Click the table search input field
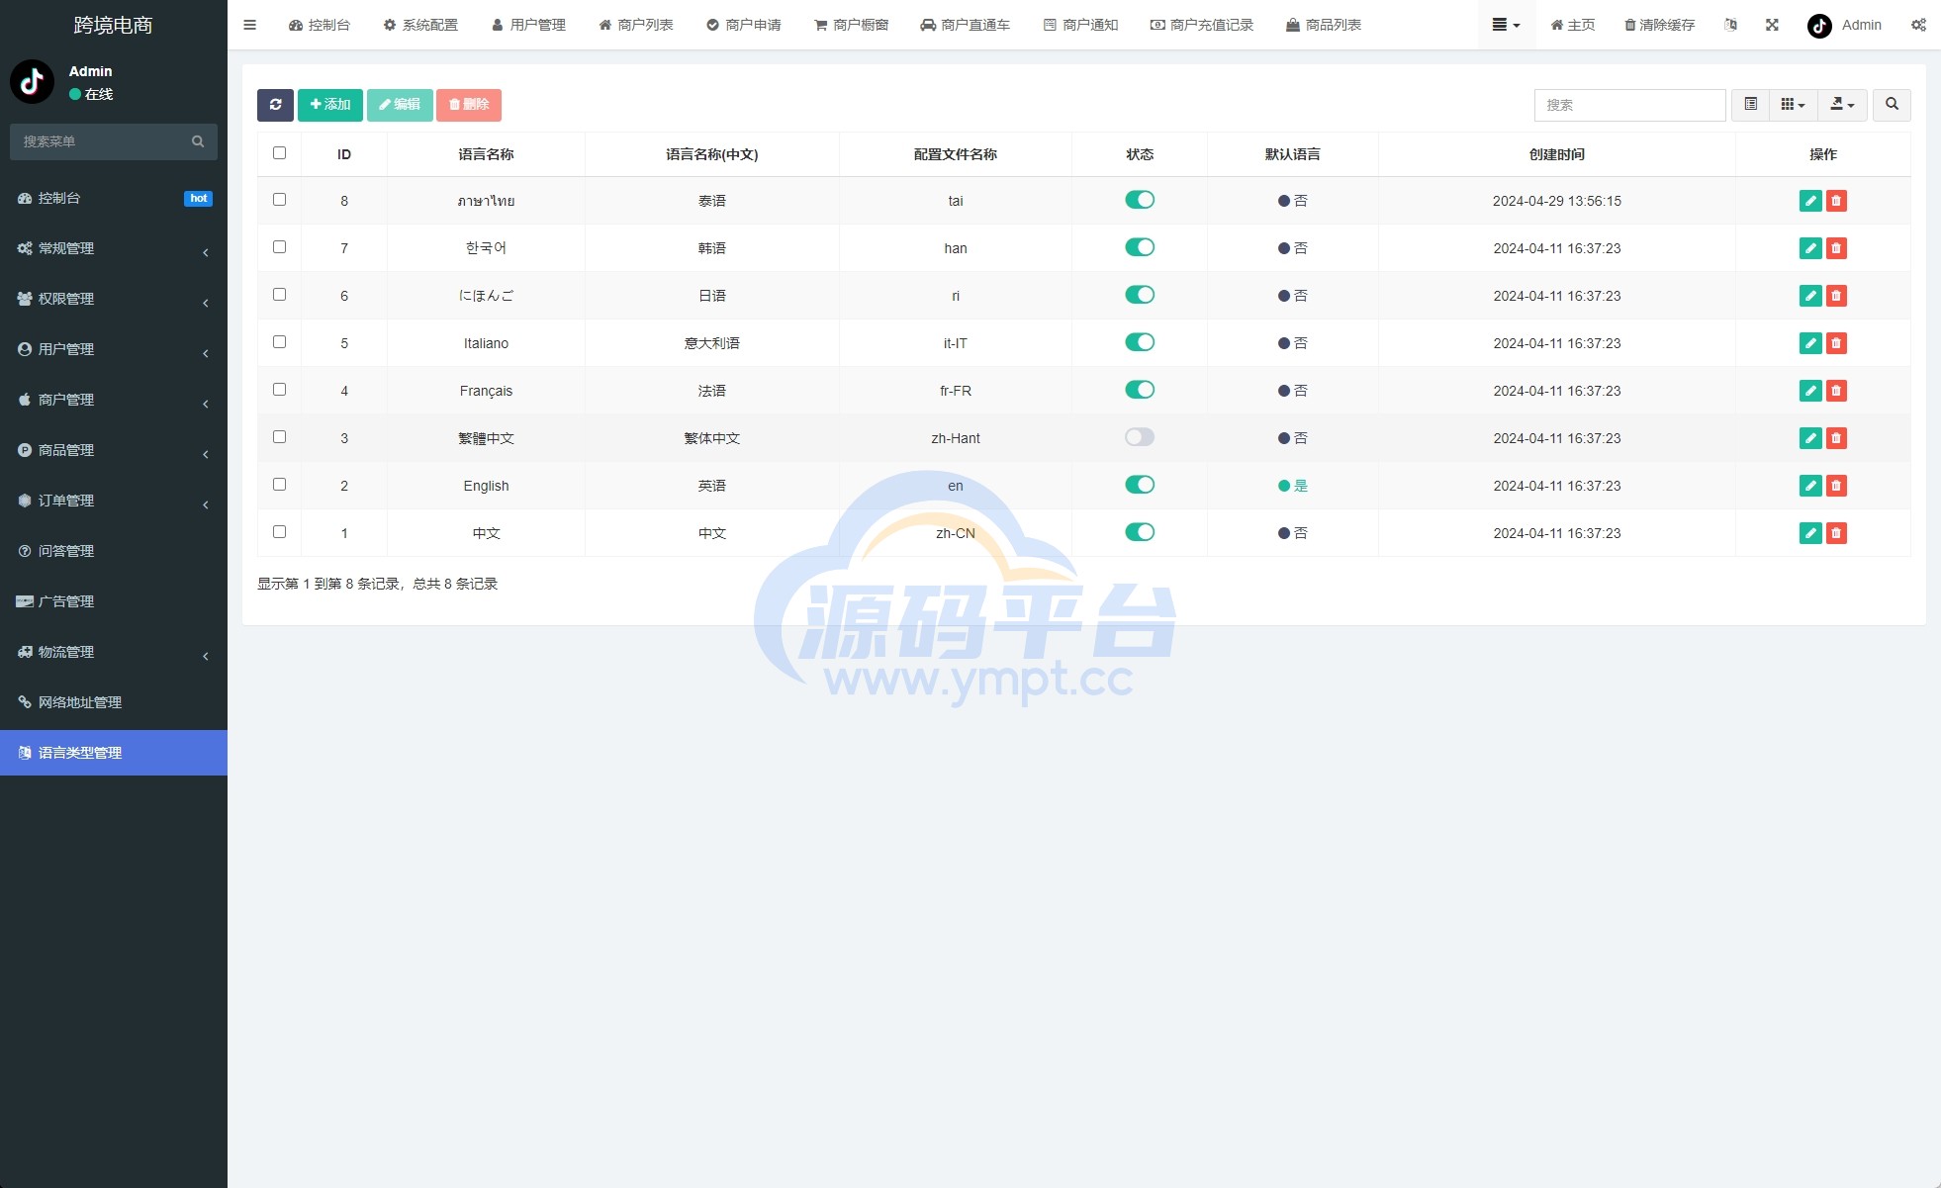The width and height of the screenshot is (1941, 1188). tap(1629, 105)
